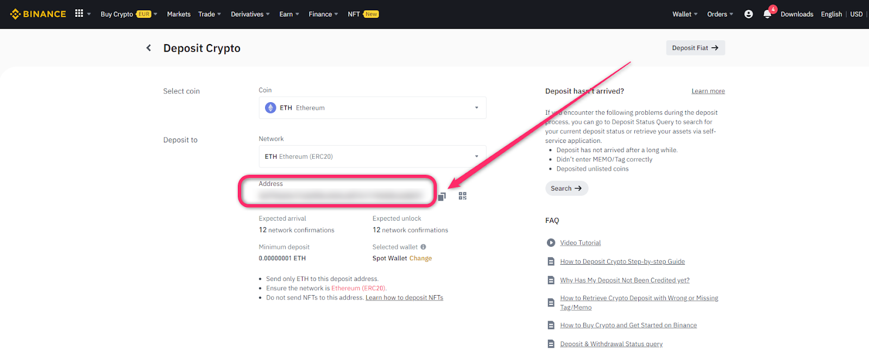Click the blurred deposit address
This screenshot has width=869, height=363.
pos(341,195)
